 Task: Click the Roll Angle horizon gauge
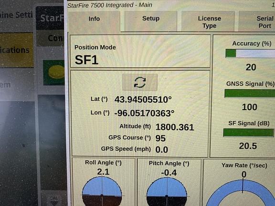coord(102,191)
